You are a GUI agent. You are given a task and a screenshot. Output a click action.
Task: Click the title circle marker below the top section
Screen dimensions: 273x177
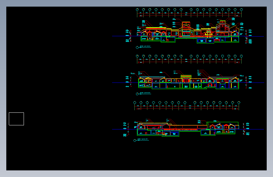(x=137, y=47)
